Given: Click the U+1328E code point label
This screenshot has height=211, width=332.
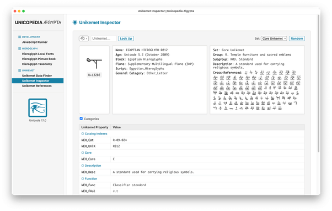Looking at the screenshot, I should tap(94, 75).
